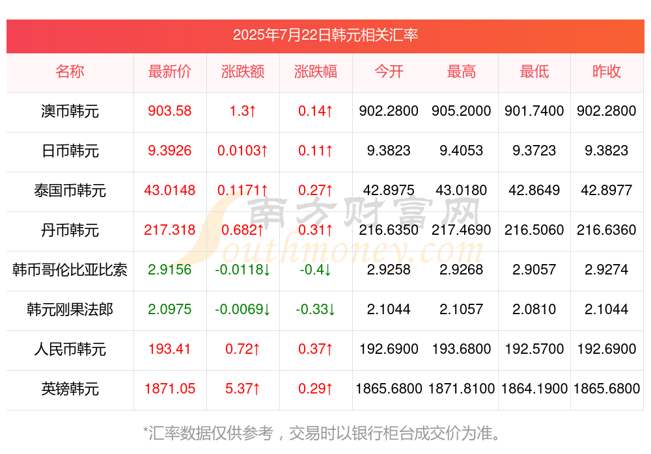Select the previous close 216.6360
Screen dimensions: 651x454
click(607, 230)
